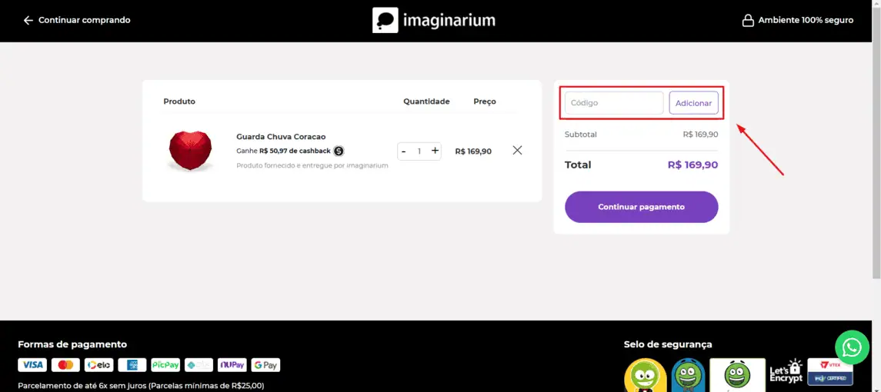The image size is (881, 392).
Task: Decrease product quantity with minus button
Action: 404,151
